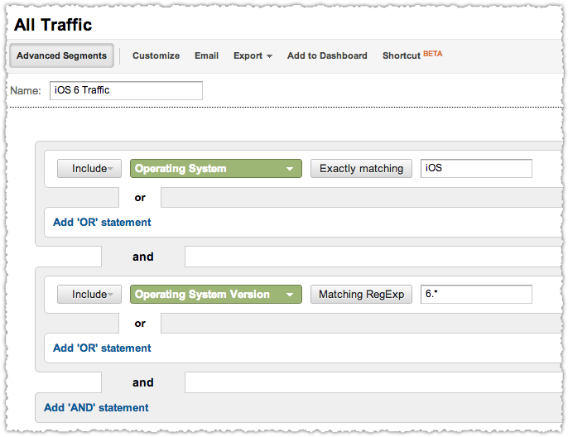Click arrow icon on Operating System Version selector
568x437 pixels.
290,295
